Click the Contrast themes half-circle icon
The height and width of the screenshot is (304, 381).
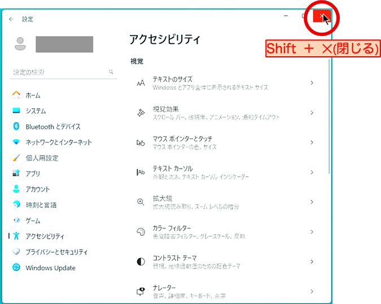(x=141, y=262)
